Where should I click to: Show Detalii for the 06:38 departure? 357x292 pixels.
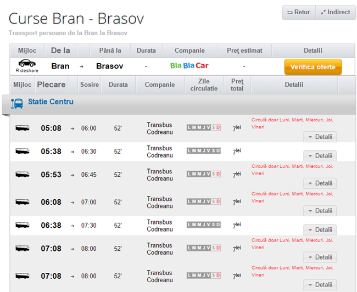[x=320, y=230]
